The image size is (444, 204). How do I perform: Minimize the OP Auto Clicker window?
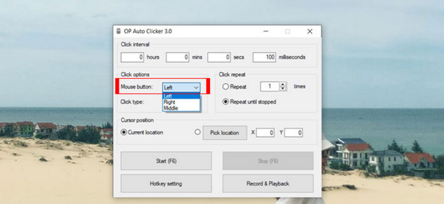(x=266, y=31)
